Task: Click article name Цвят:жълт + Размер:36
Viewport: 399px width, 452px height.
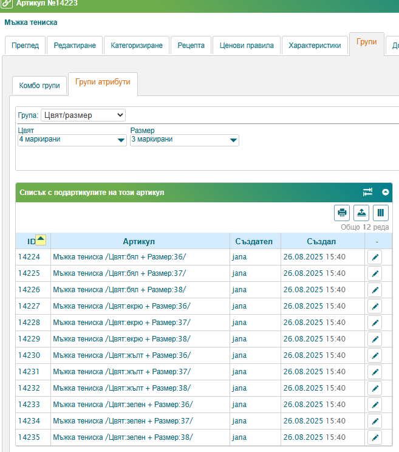Action: 122,355
